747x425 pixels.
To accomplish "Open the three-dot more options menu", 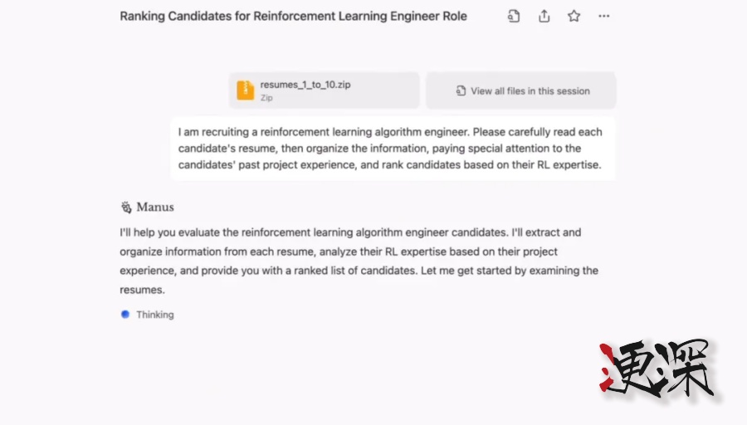I will point(604,16).
